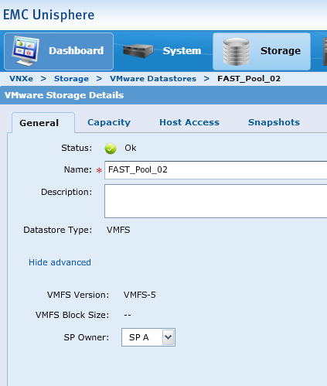This screenshot has width=327, height=386.
Task: Click the EMC Unisphere title
Action: (x=49, y=15)
